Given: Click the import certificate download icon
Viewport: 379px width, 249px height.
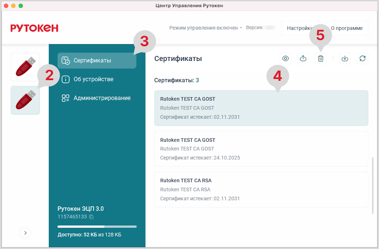Looking at the screenshot, I should pyautogui.click(x=345, y=59).
